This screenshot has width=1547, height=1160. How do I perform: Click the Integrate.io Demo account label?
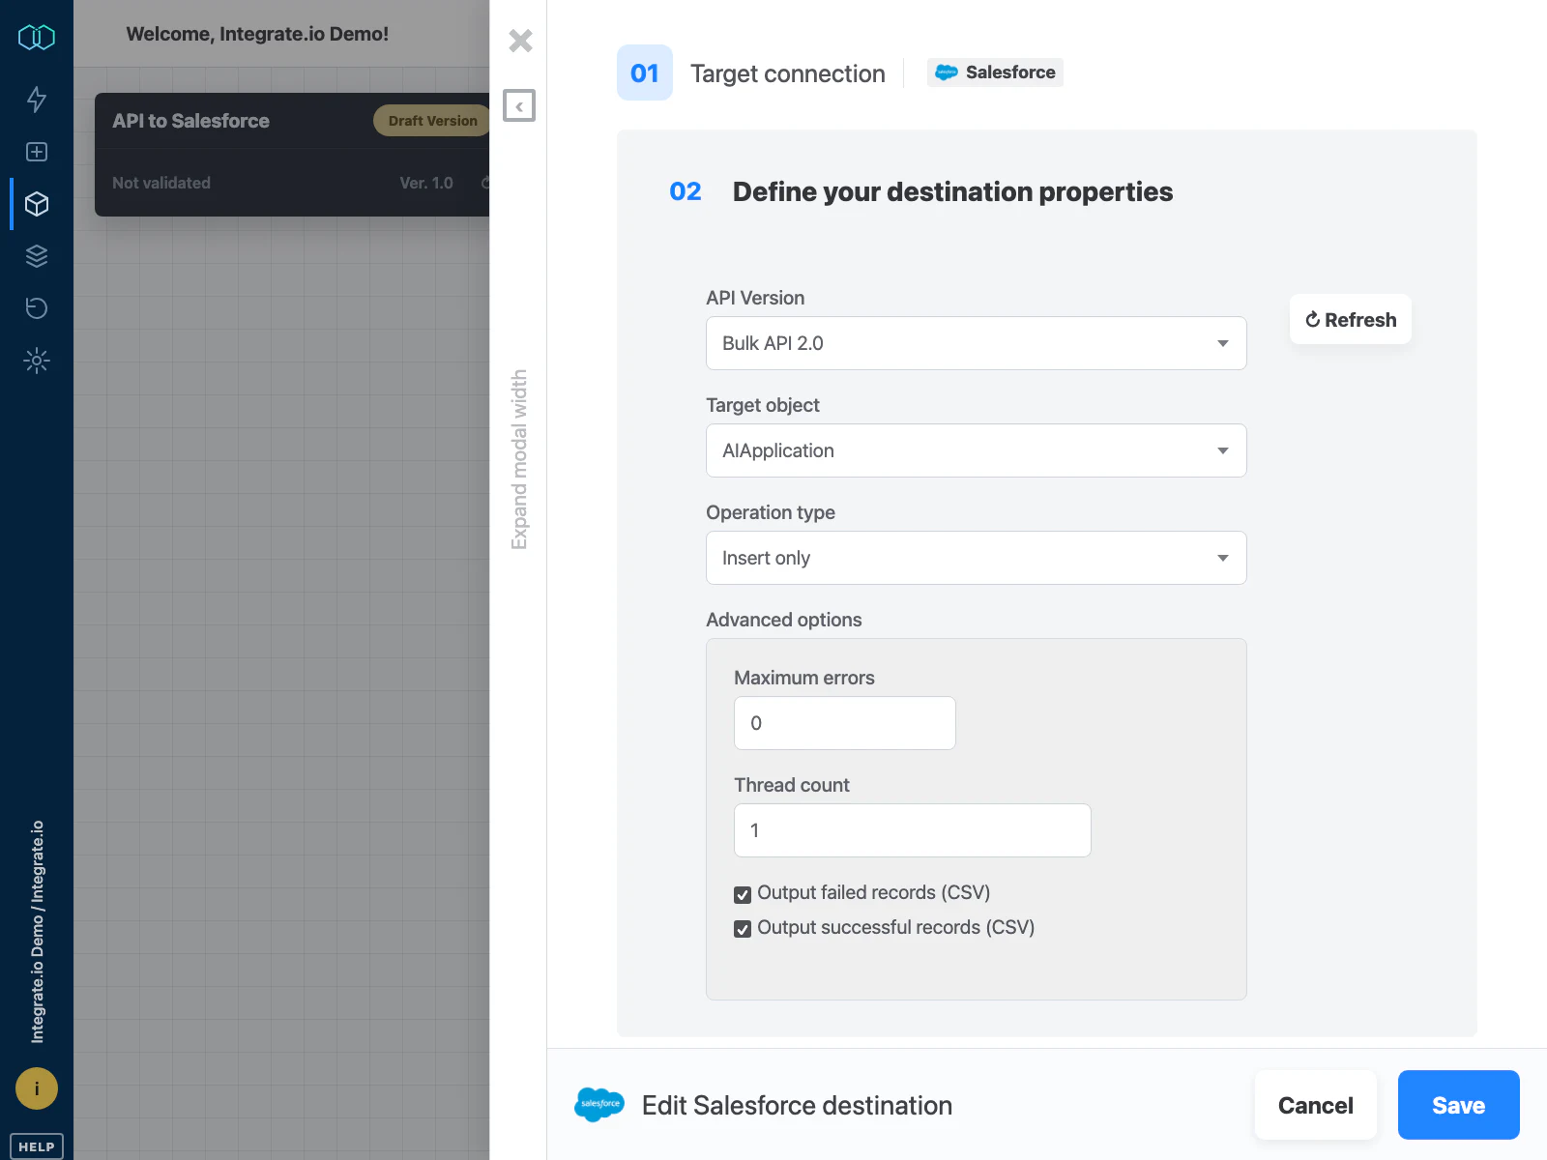tap(37, 932)
